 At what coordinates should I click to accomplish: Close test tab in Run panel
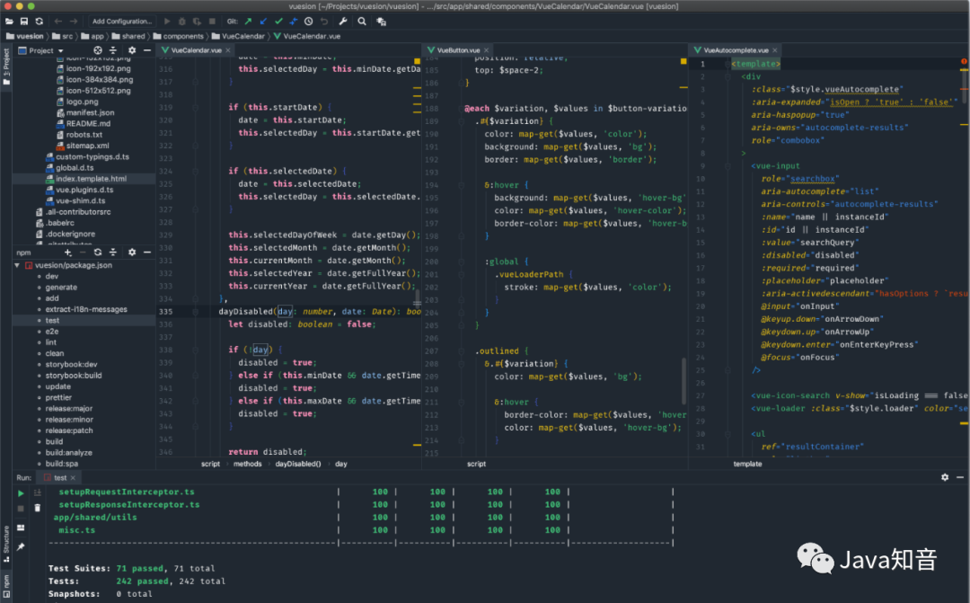pos(73,478)
